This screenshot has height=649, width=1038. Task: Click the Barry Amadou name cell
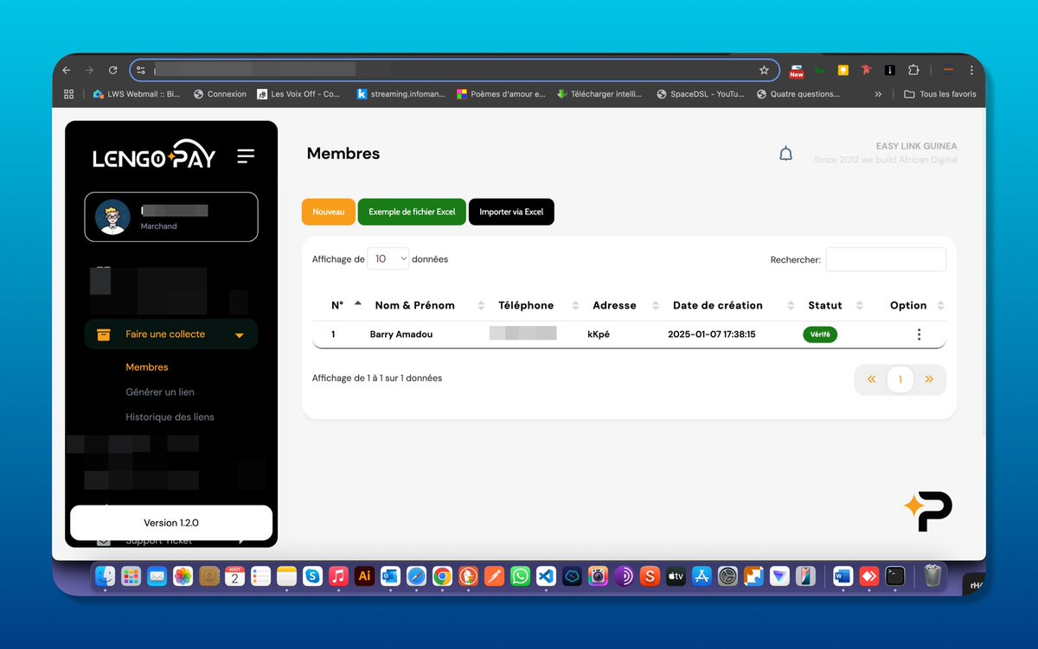[401, 334]
